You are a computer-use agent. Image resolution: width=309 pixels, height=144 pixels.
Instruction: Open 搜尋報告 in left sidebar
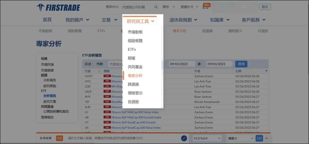click(x=47, y=117)
